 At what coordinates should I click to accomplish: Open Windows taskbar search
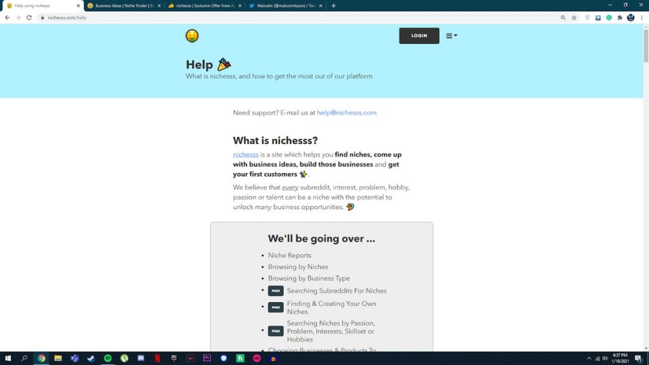[25, 359]
